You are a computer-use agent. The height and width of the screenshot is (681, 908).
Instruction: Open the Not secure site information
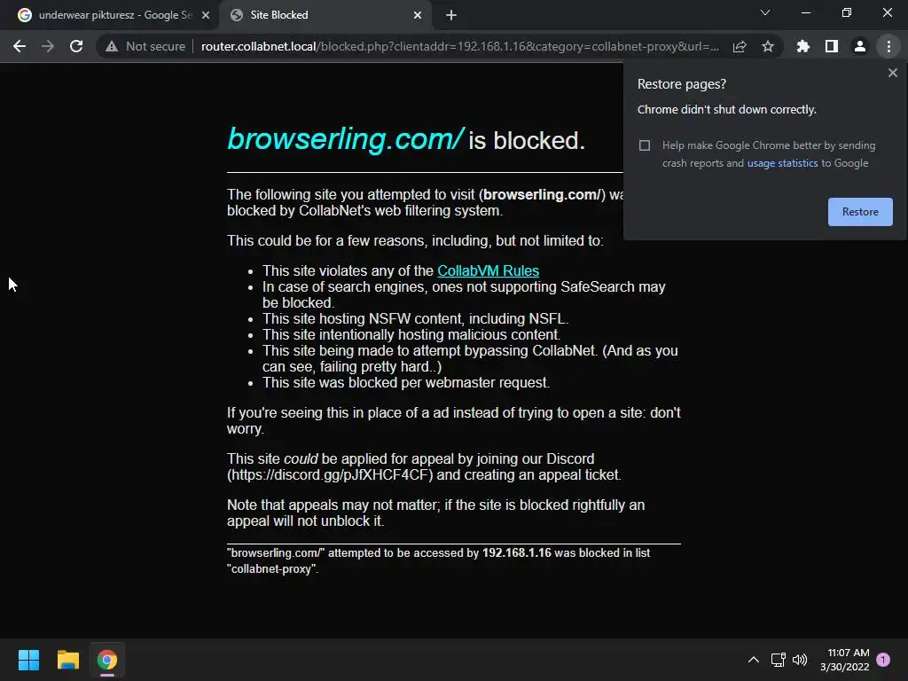click(x=145, y=46)
